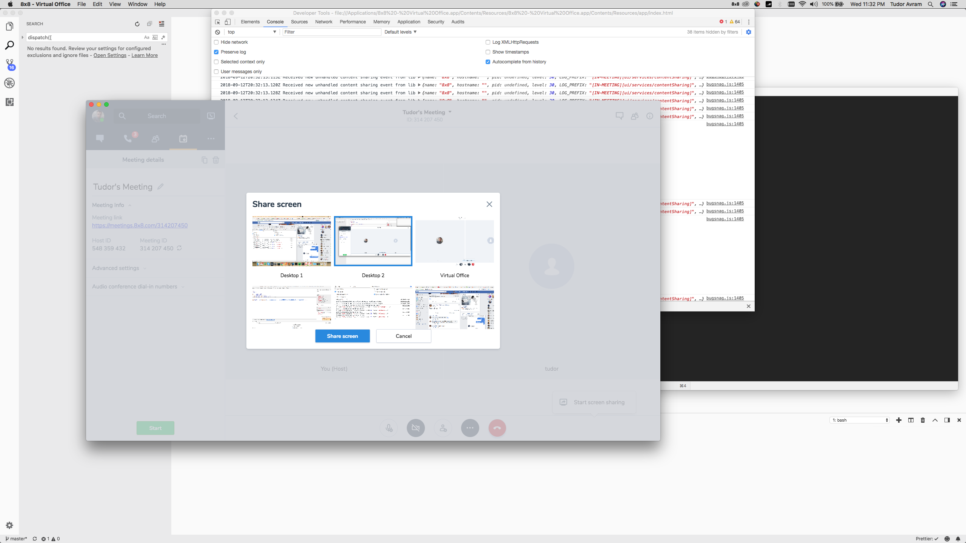Click master branch in VS Code status bar
This screenshot has width=966, height=543.
16,539
